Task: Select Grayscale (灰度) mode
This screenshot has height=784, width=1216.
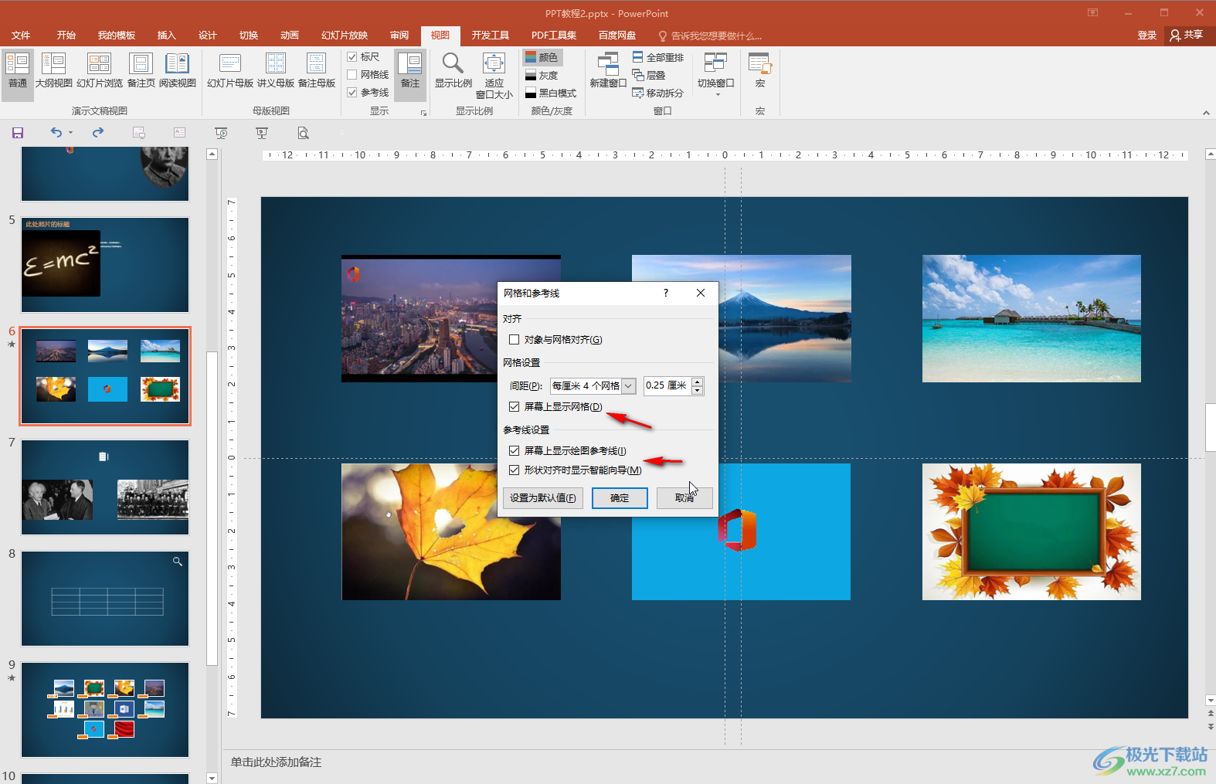Action: 542,75
